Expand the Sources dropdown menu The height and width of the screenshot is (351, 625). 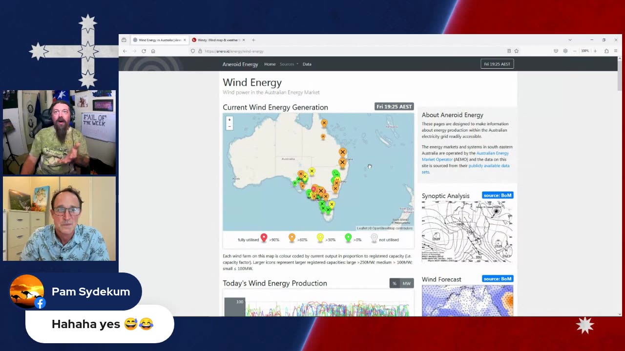tap(289, 64)
